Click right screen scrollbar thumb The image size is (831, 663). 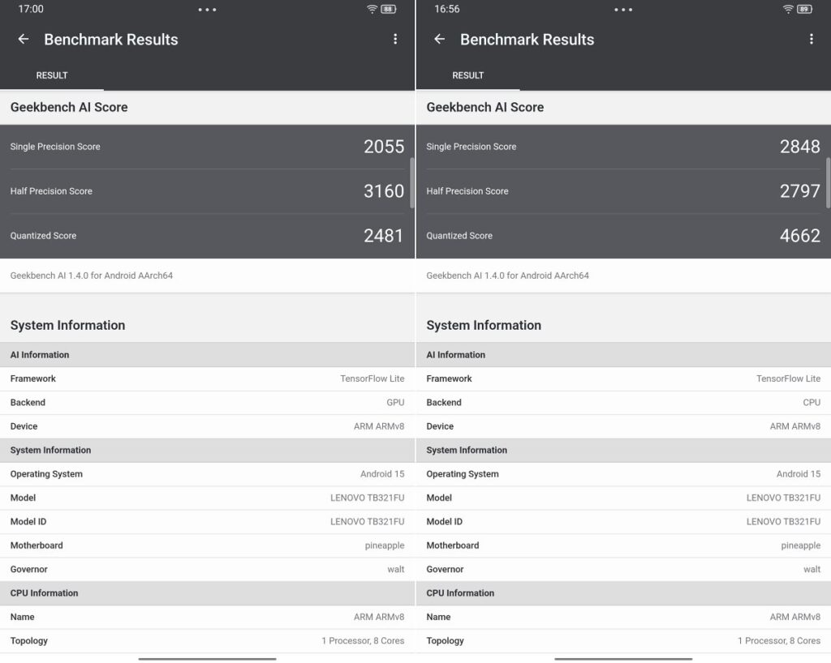[x=828, y=183]
